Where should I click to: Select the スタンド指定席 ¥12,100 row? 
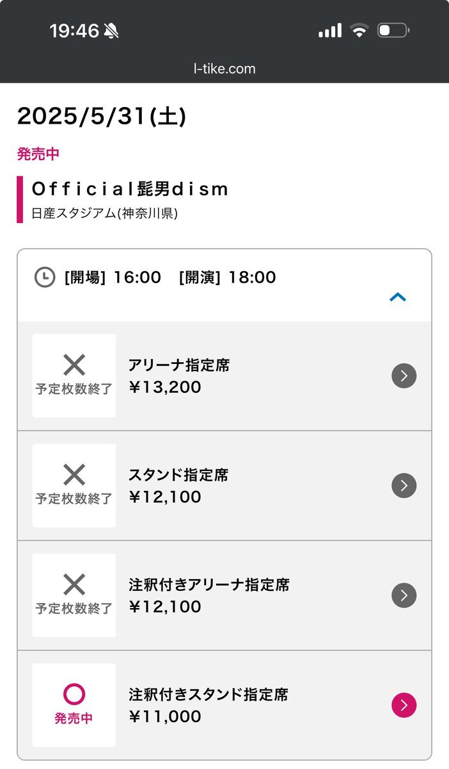(224, 485)
